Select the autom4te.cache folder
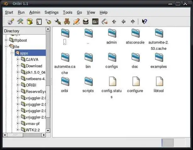The height and width of the screenshot is (150, 193). pyautogui.click(x=65, y=57)
